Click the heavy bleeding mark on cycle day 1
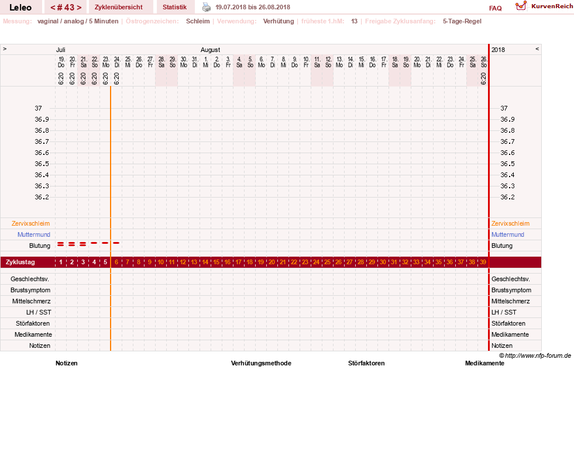Image resolution: width=574 pixels, height=456 pixels. point(61,244)
